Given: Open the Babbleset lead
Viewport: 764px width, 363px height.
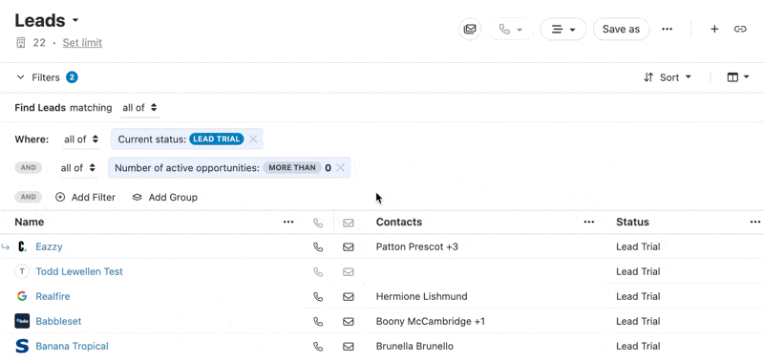Looking at the screenshot, I should (x=58, y=322).
